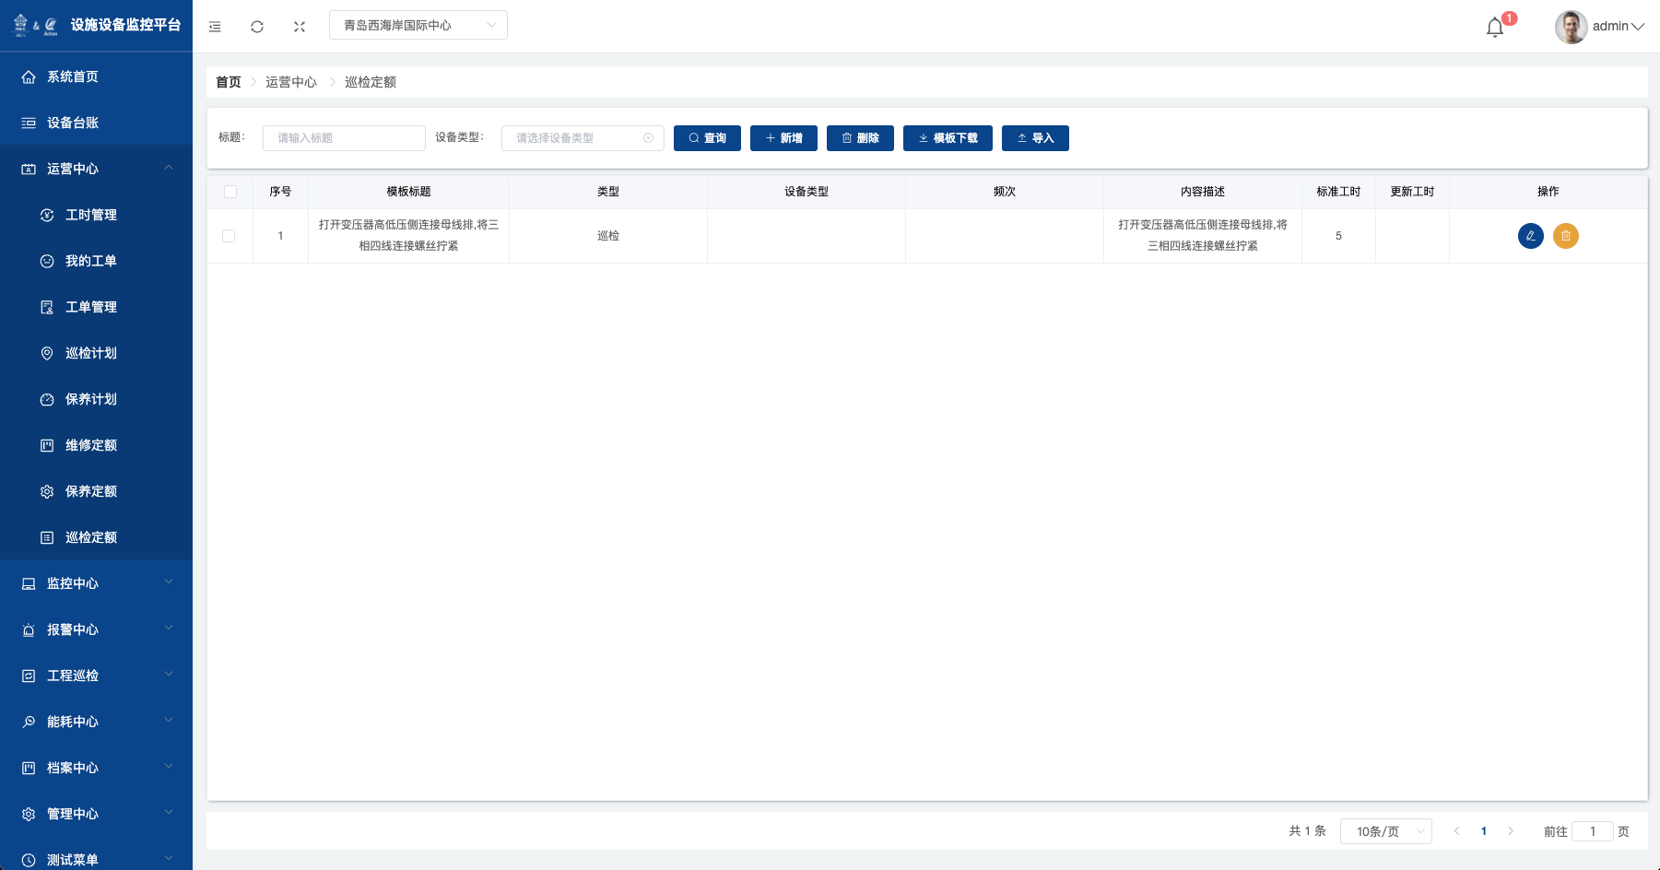The image size is (1660, 870).
Task: Click the notification bell icon
Action: click(1495, 28)
